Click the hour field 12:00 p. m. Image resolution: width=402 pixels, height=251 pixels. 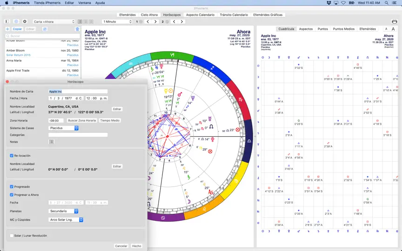(x=97, y=99)
